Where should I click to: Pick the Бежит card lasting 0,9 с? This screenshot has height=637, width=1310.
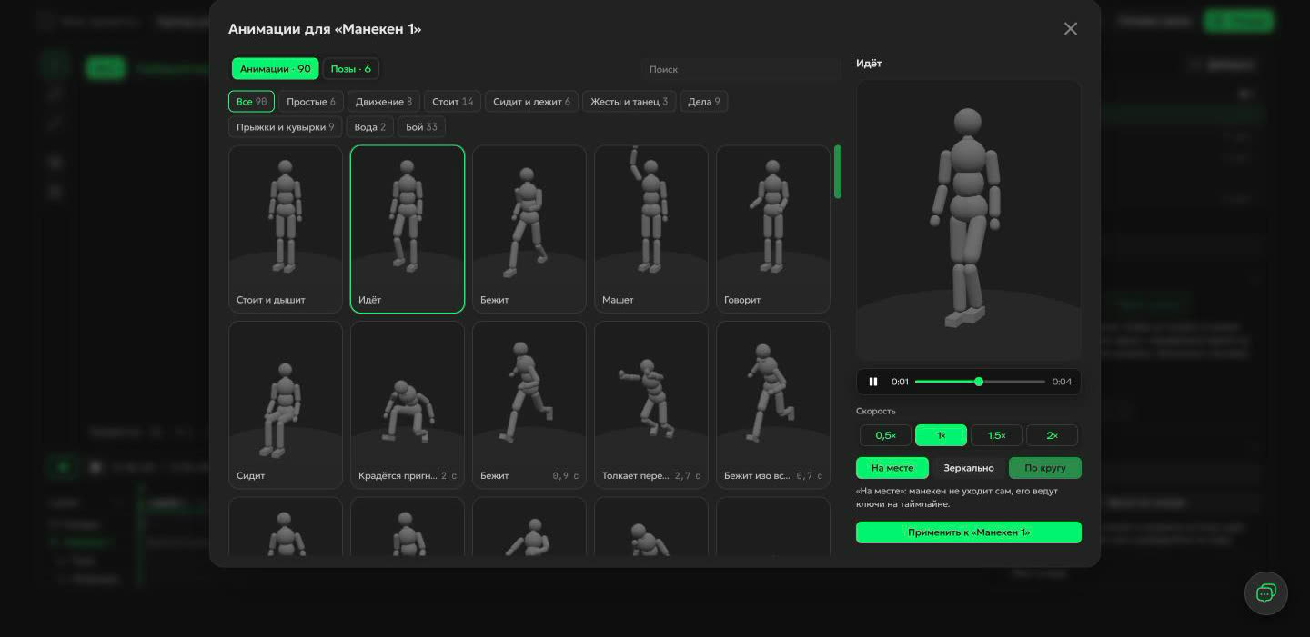pyautogui.click(x=529, y=405)
